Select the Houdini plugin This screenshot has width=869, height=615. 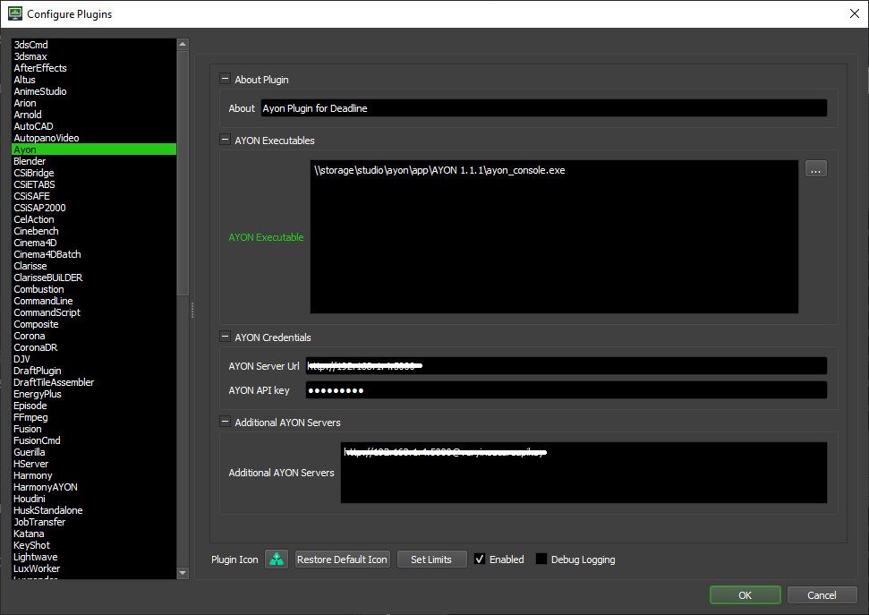pyautogui.click(x=94, y=500)
